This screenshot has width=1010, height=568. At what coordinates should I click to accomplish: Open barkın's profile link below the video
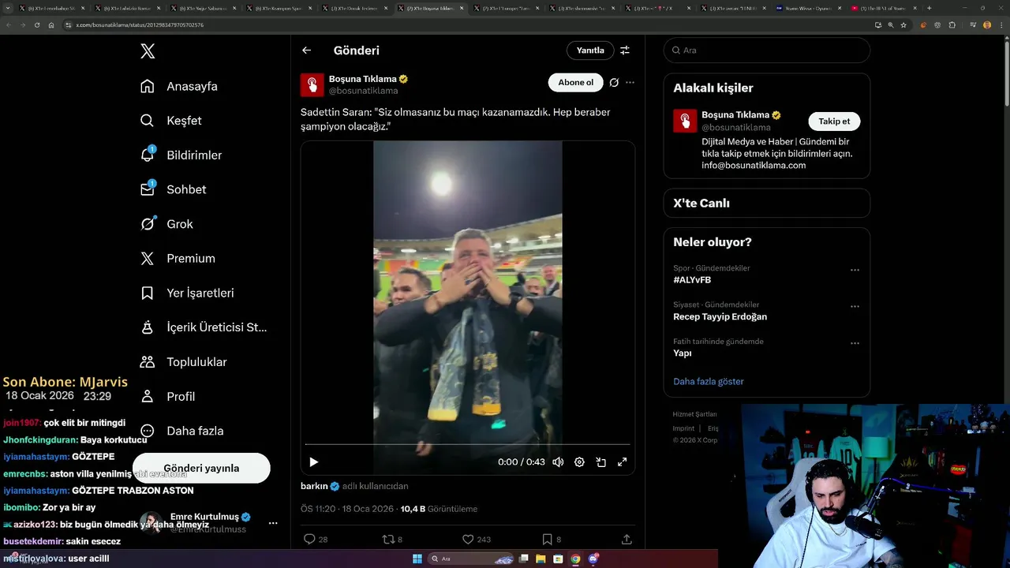(314, 486)
